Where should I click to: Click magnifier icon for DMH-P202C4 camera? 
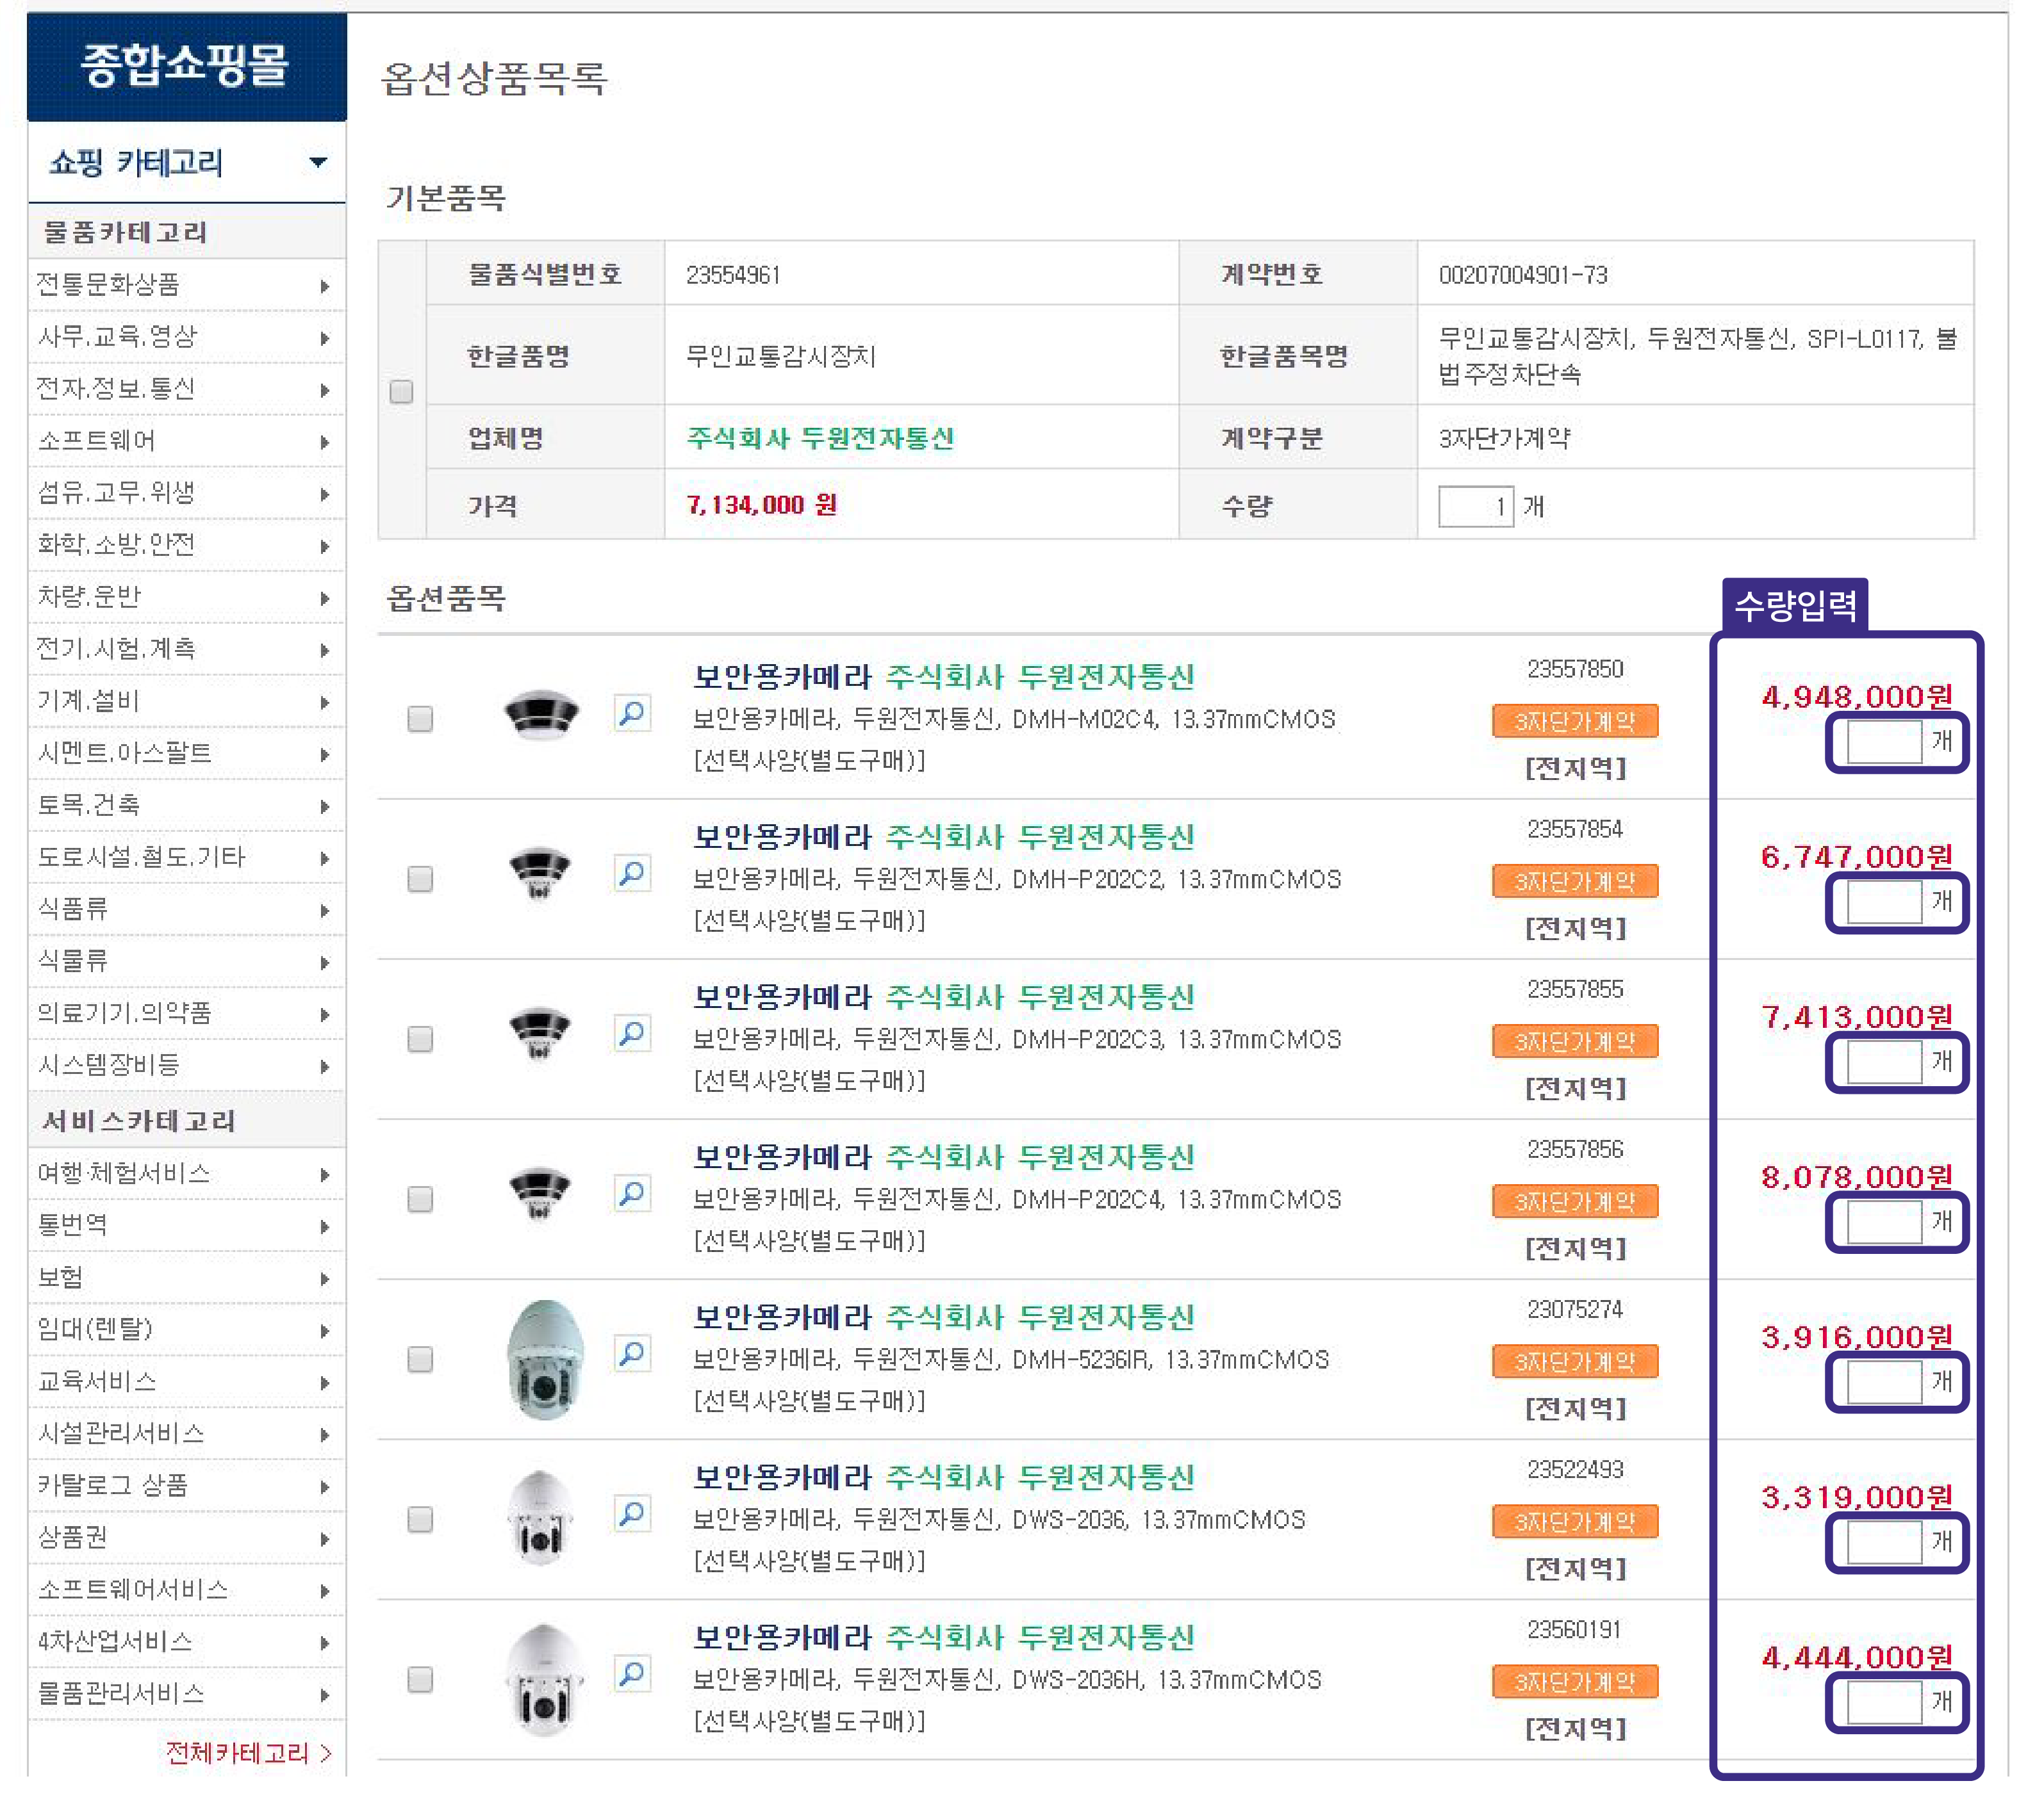(632, 1193)
